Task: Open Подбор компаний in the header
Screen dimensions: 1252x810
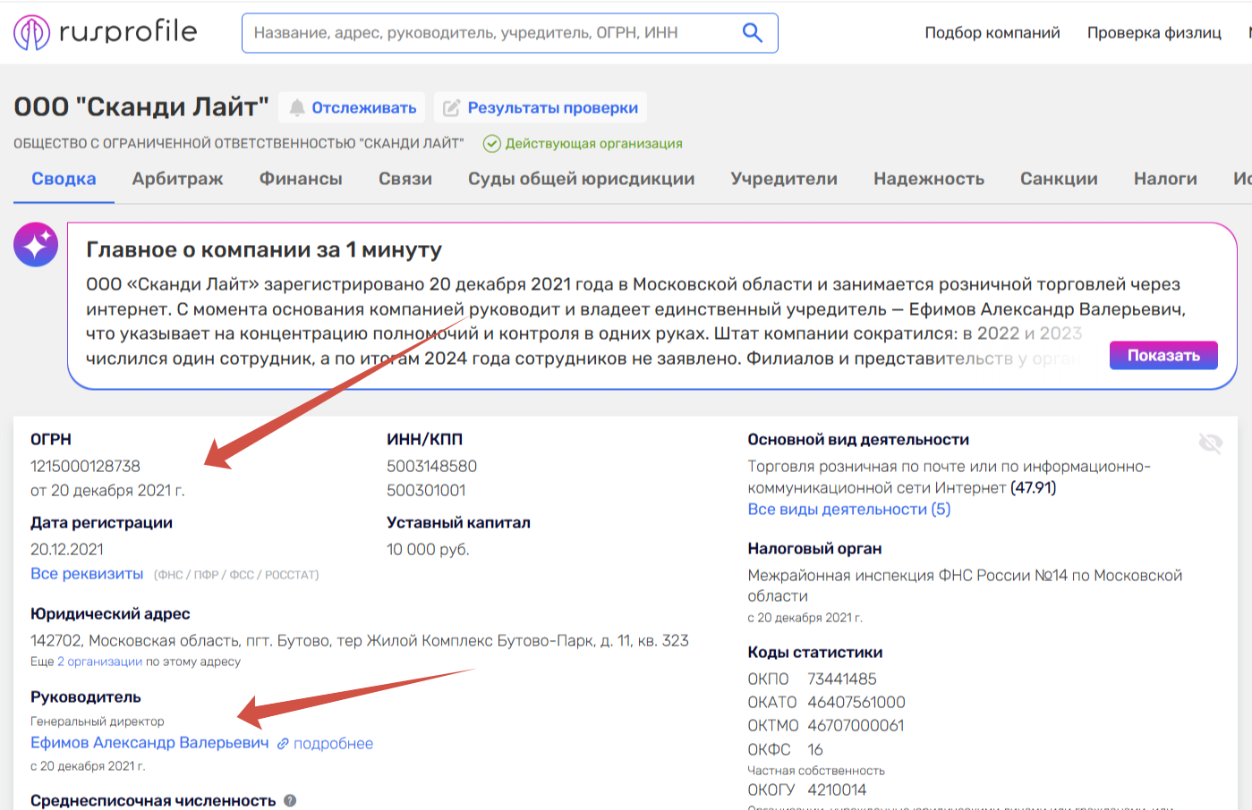Action: [992, 33]
